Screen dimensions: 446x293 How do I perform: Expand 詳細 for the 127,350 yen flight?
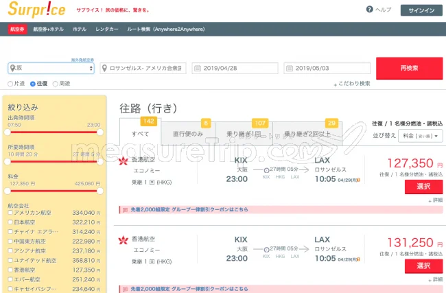pos(435,200)
